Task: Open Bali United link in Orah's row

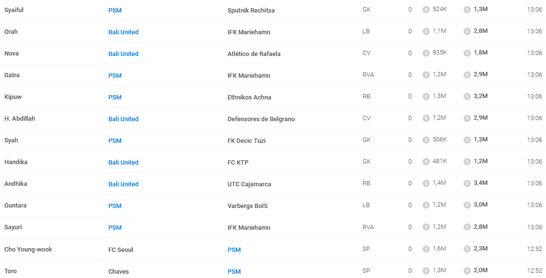Action: (123, 32)
